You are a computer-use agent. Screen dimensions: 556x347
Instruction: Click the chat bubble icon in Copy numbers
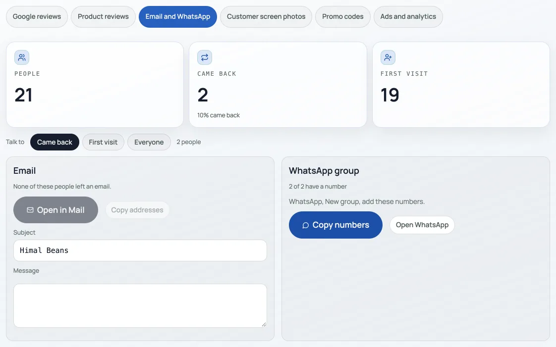[x=305, y=225]
